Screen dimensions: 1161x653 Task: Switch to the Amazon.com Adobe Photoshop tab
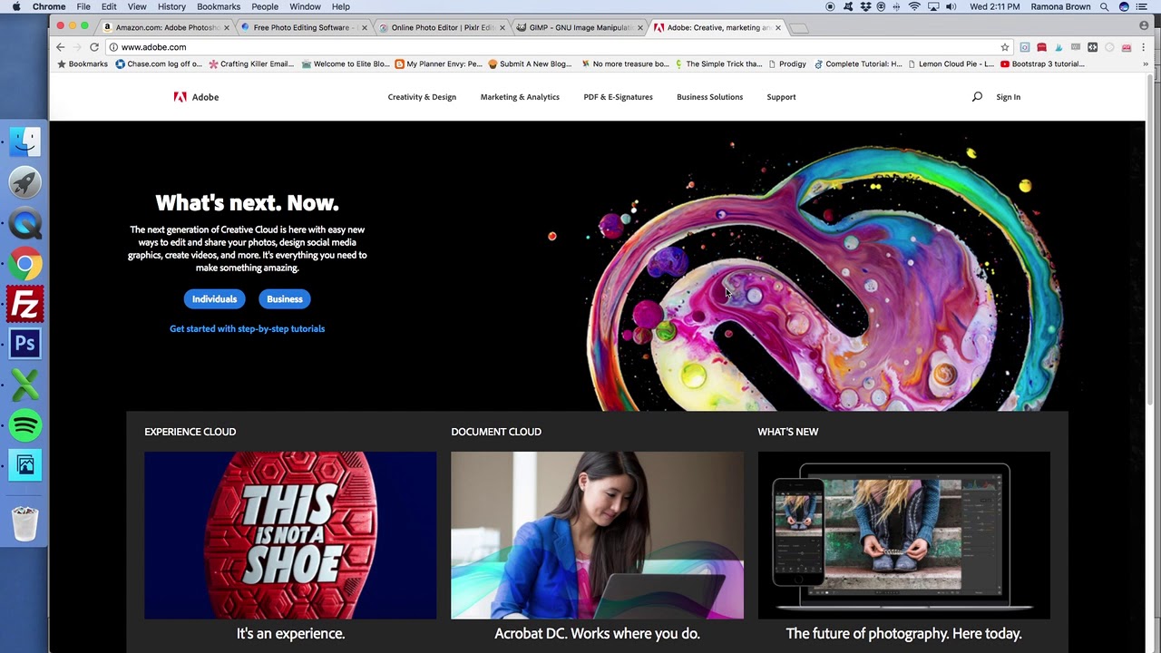tap(165, 27)
